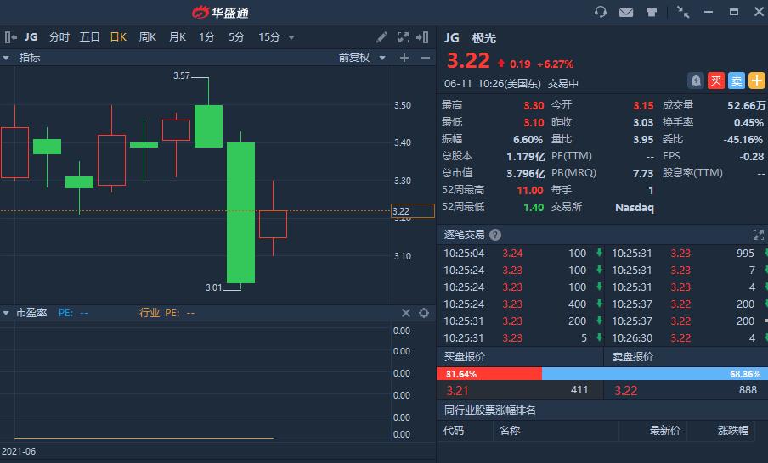Click the ask ratio blue bar 68.36%

(655, 374)
